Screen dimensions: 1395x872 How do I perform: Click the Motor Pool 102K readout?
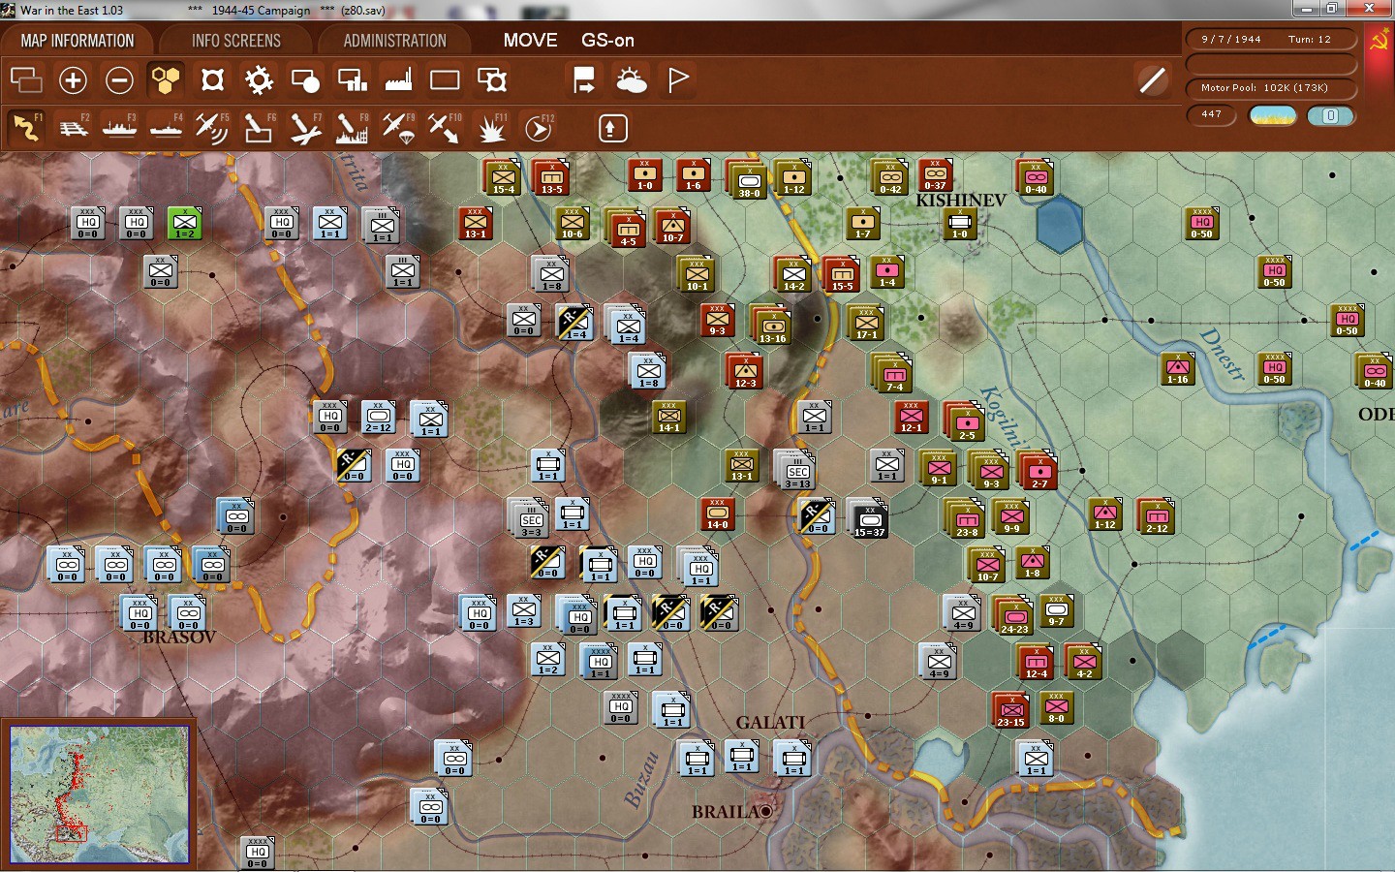[x=1271, y=88]
